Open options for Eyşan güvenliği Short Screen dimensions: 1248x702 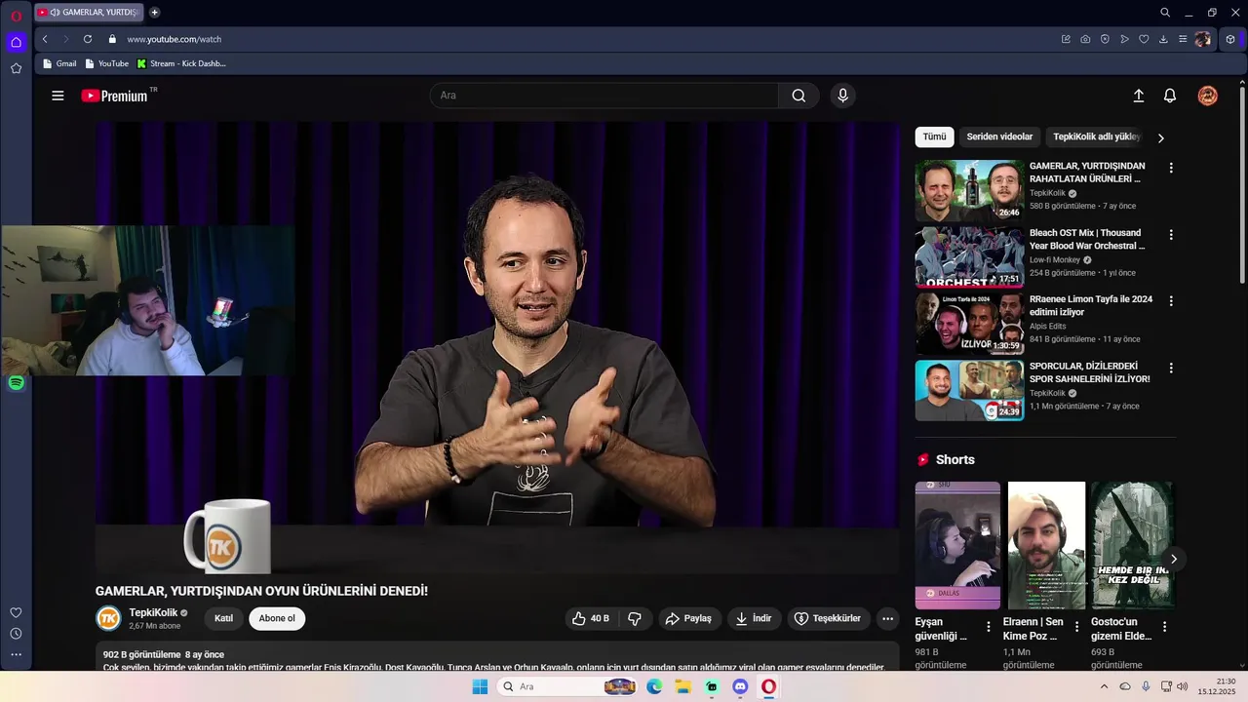coord(988,626)
